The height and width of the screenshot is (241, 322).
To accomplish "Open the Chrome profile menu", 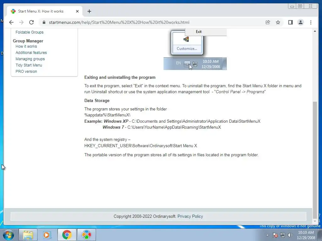I will (300, 22).
